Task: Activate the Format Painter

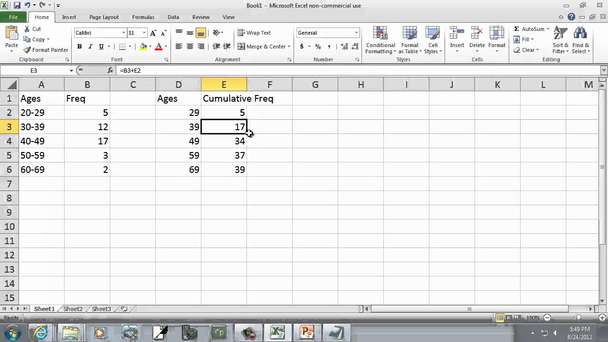Action: pyautogui.click(x=46, y=50)
